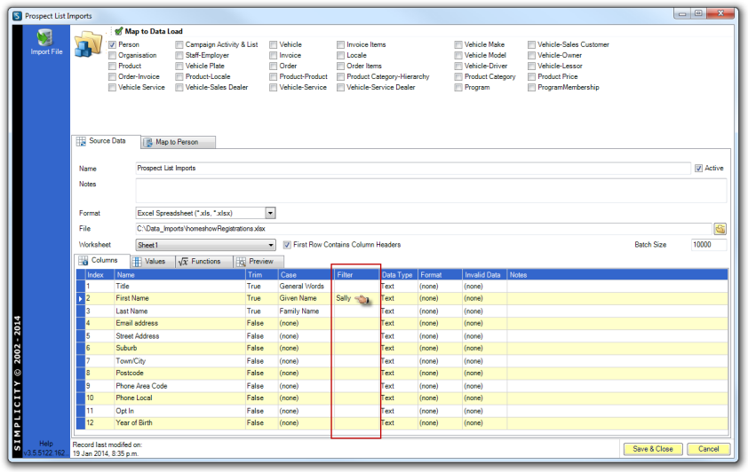The image size is (748, 472).
Task: Click the Invalid Data column header
Action: point(484,275)
